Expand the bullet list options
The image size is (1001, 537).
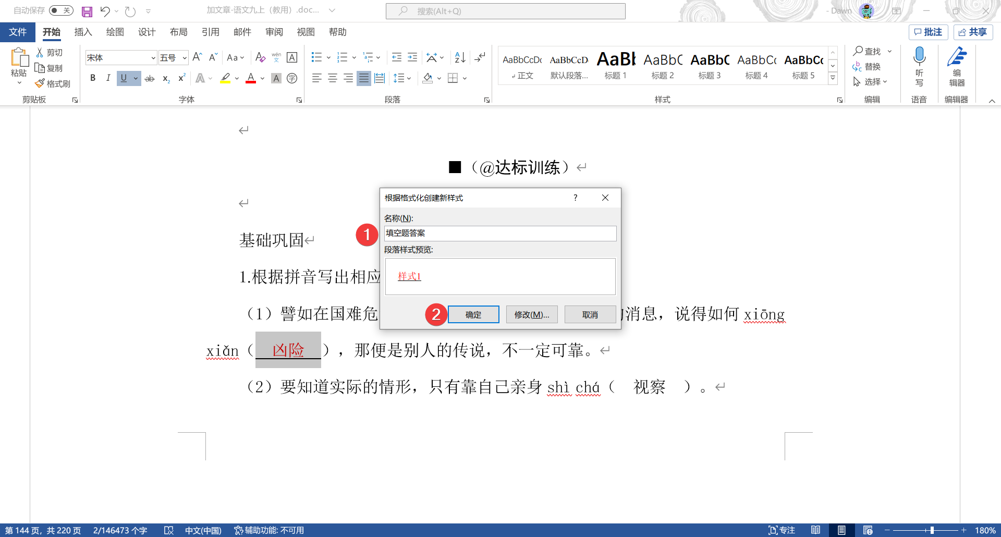[328, 57]
